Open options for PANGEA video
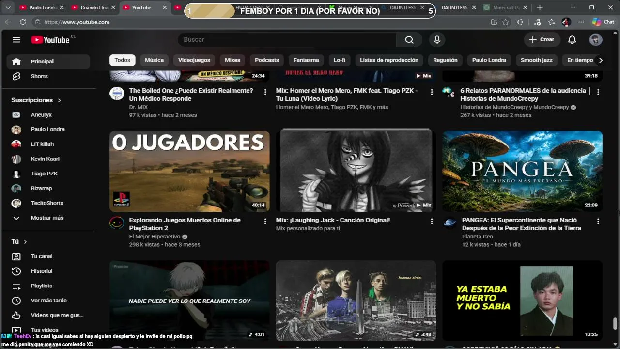This screenshot has height=349, width=620. coord(598,221)
